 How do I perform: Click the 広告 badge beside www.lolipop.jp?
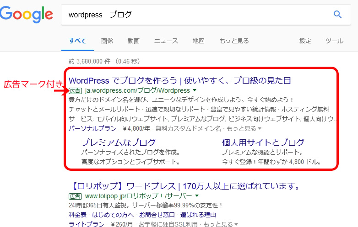(75, 196)
